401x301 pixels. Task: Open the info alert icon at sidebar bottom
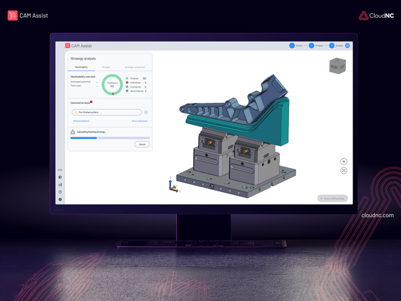point(60,200)
